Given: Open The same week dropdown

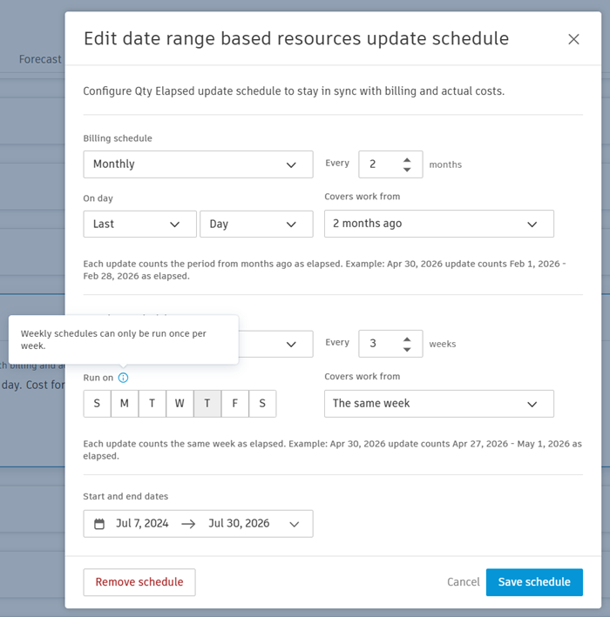Looking at the screenshot, I should [439, 404].
